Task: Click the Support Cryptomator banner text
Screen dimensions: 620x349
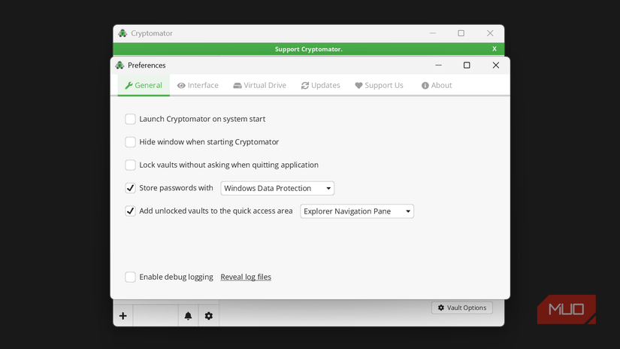Action: point(308,49)
